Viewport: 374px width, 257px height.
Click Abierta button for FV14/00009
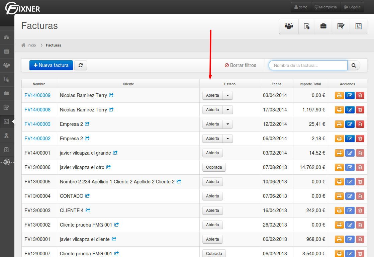click(x=212, y=95)
